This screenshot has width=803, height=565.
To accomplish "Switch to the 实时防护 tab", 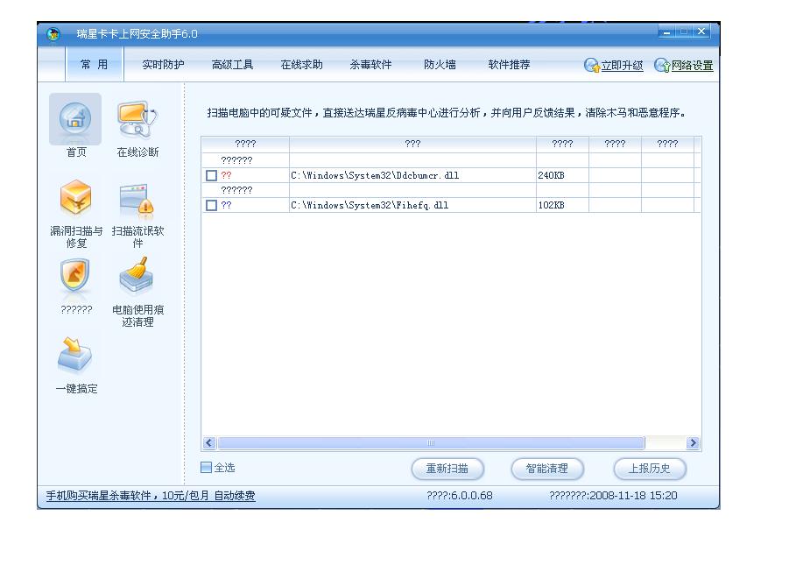I will click(163, 65).
